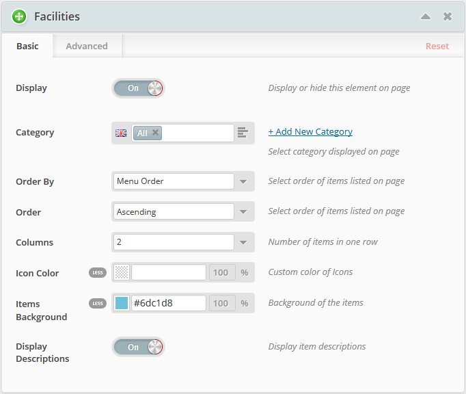Click the 'Background of the items' description

316,302
